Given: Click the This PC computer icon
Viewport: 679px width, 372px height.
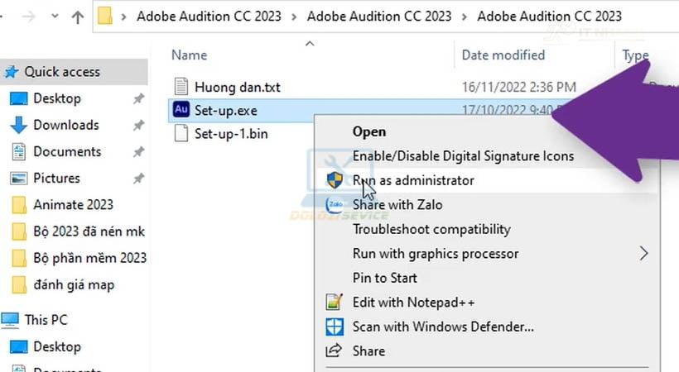Looking at the screenshot, I should (10, 320).
